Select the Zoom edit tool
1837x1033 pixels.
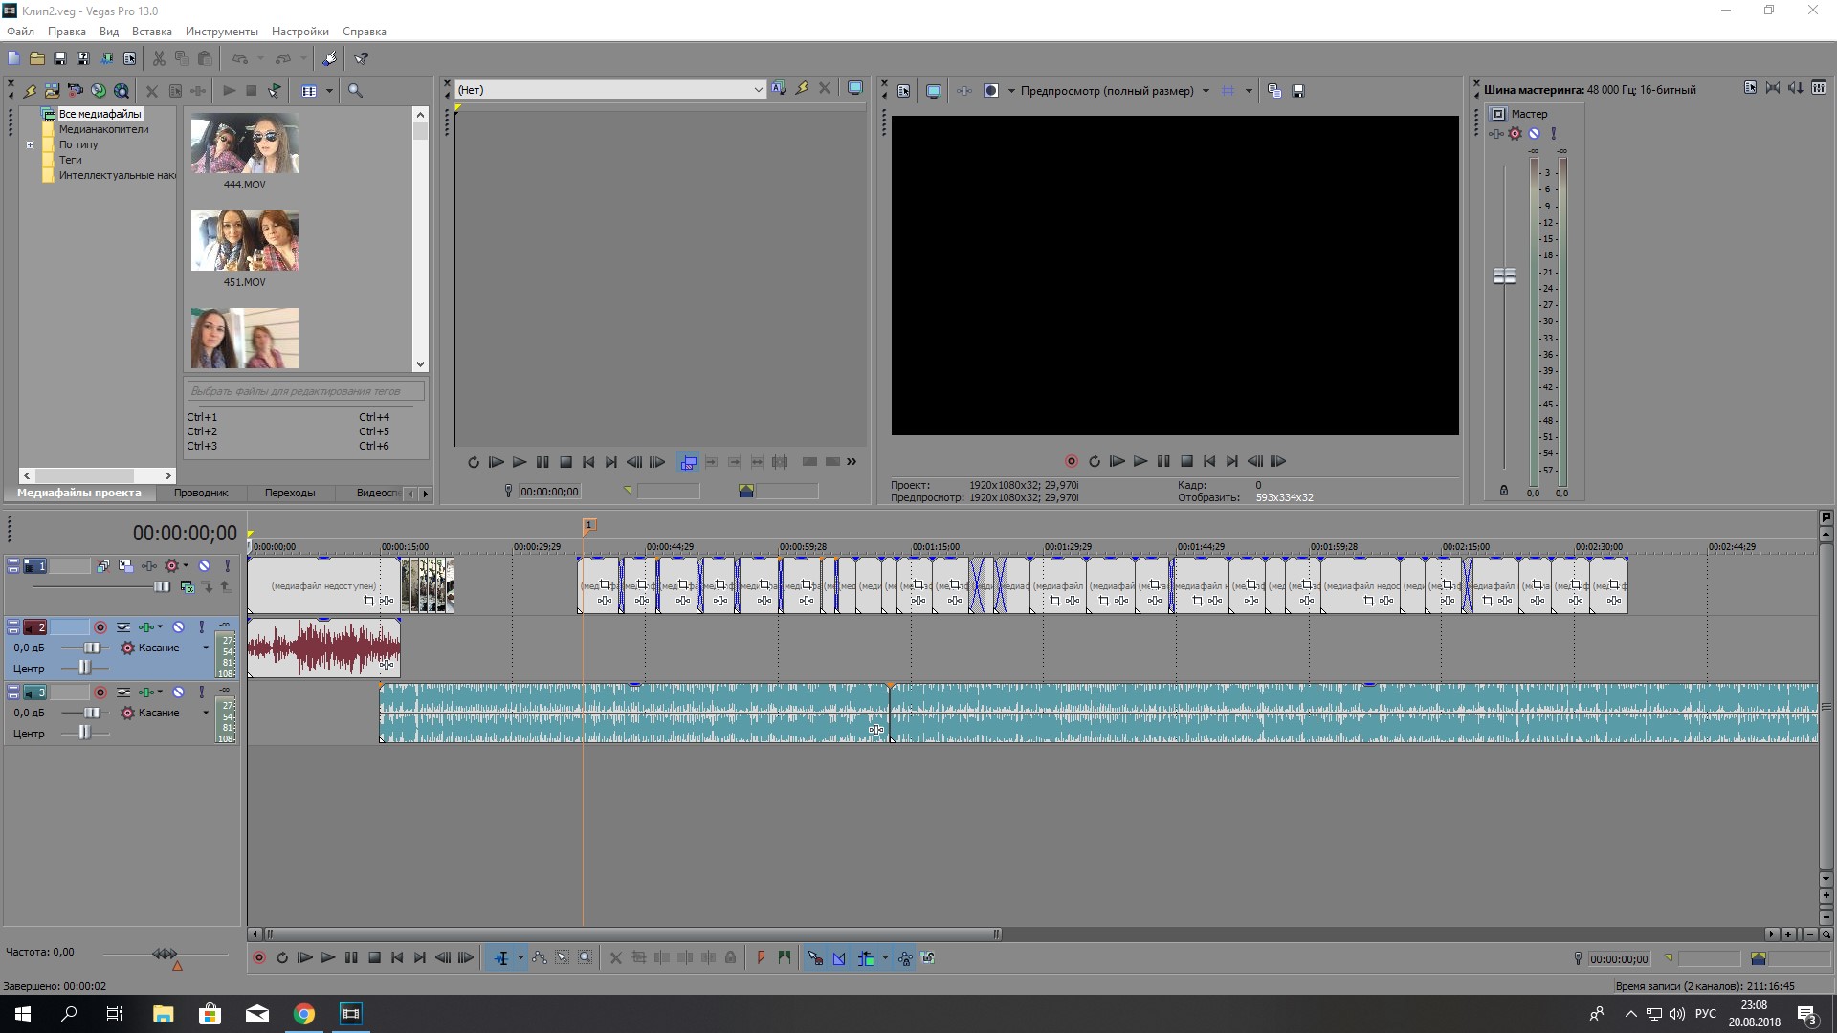tap(586, 957)
